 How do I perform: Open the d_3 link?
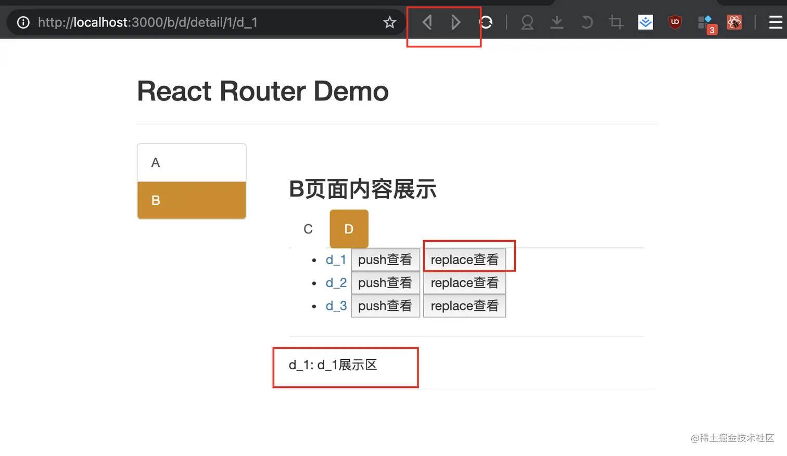pyautogui.click(x=336, y=306)
